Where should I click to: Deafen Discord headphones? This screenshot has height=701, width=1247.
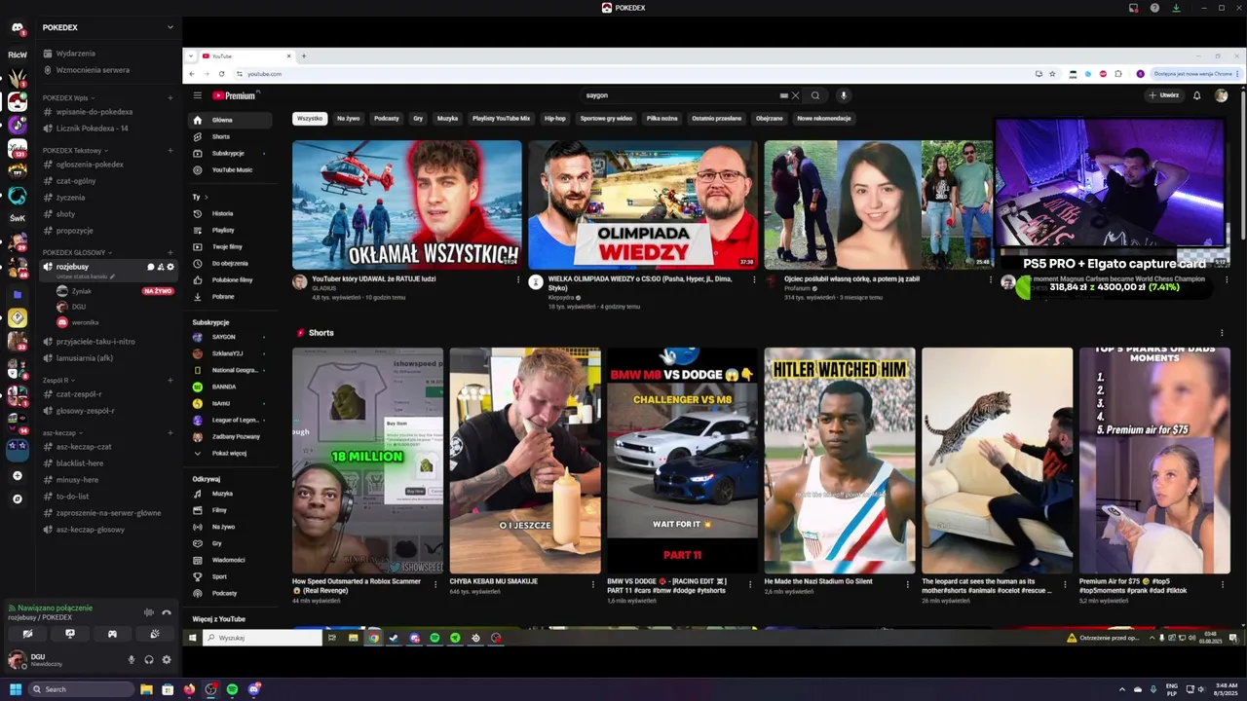click(149, 659)
